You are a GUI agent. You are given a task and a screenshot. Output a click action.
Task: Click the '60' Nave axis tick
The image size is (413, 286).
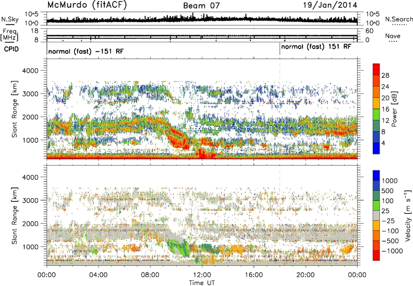[369, 31]
